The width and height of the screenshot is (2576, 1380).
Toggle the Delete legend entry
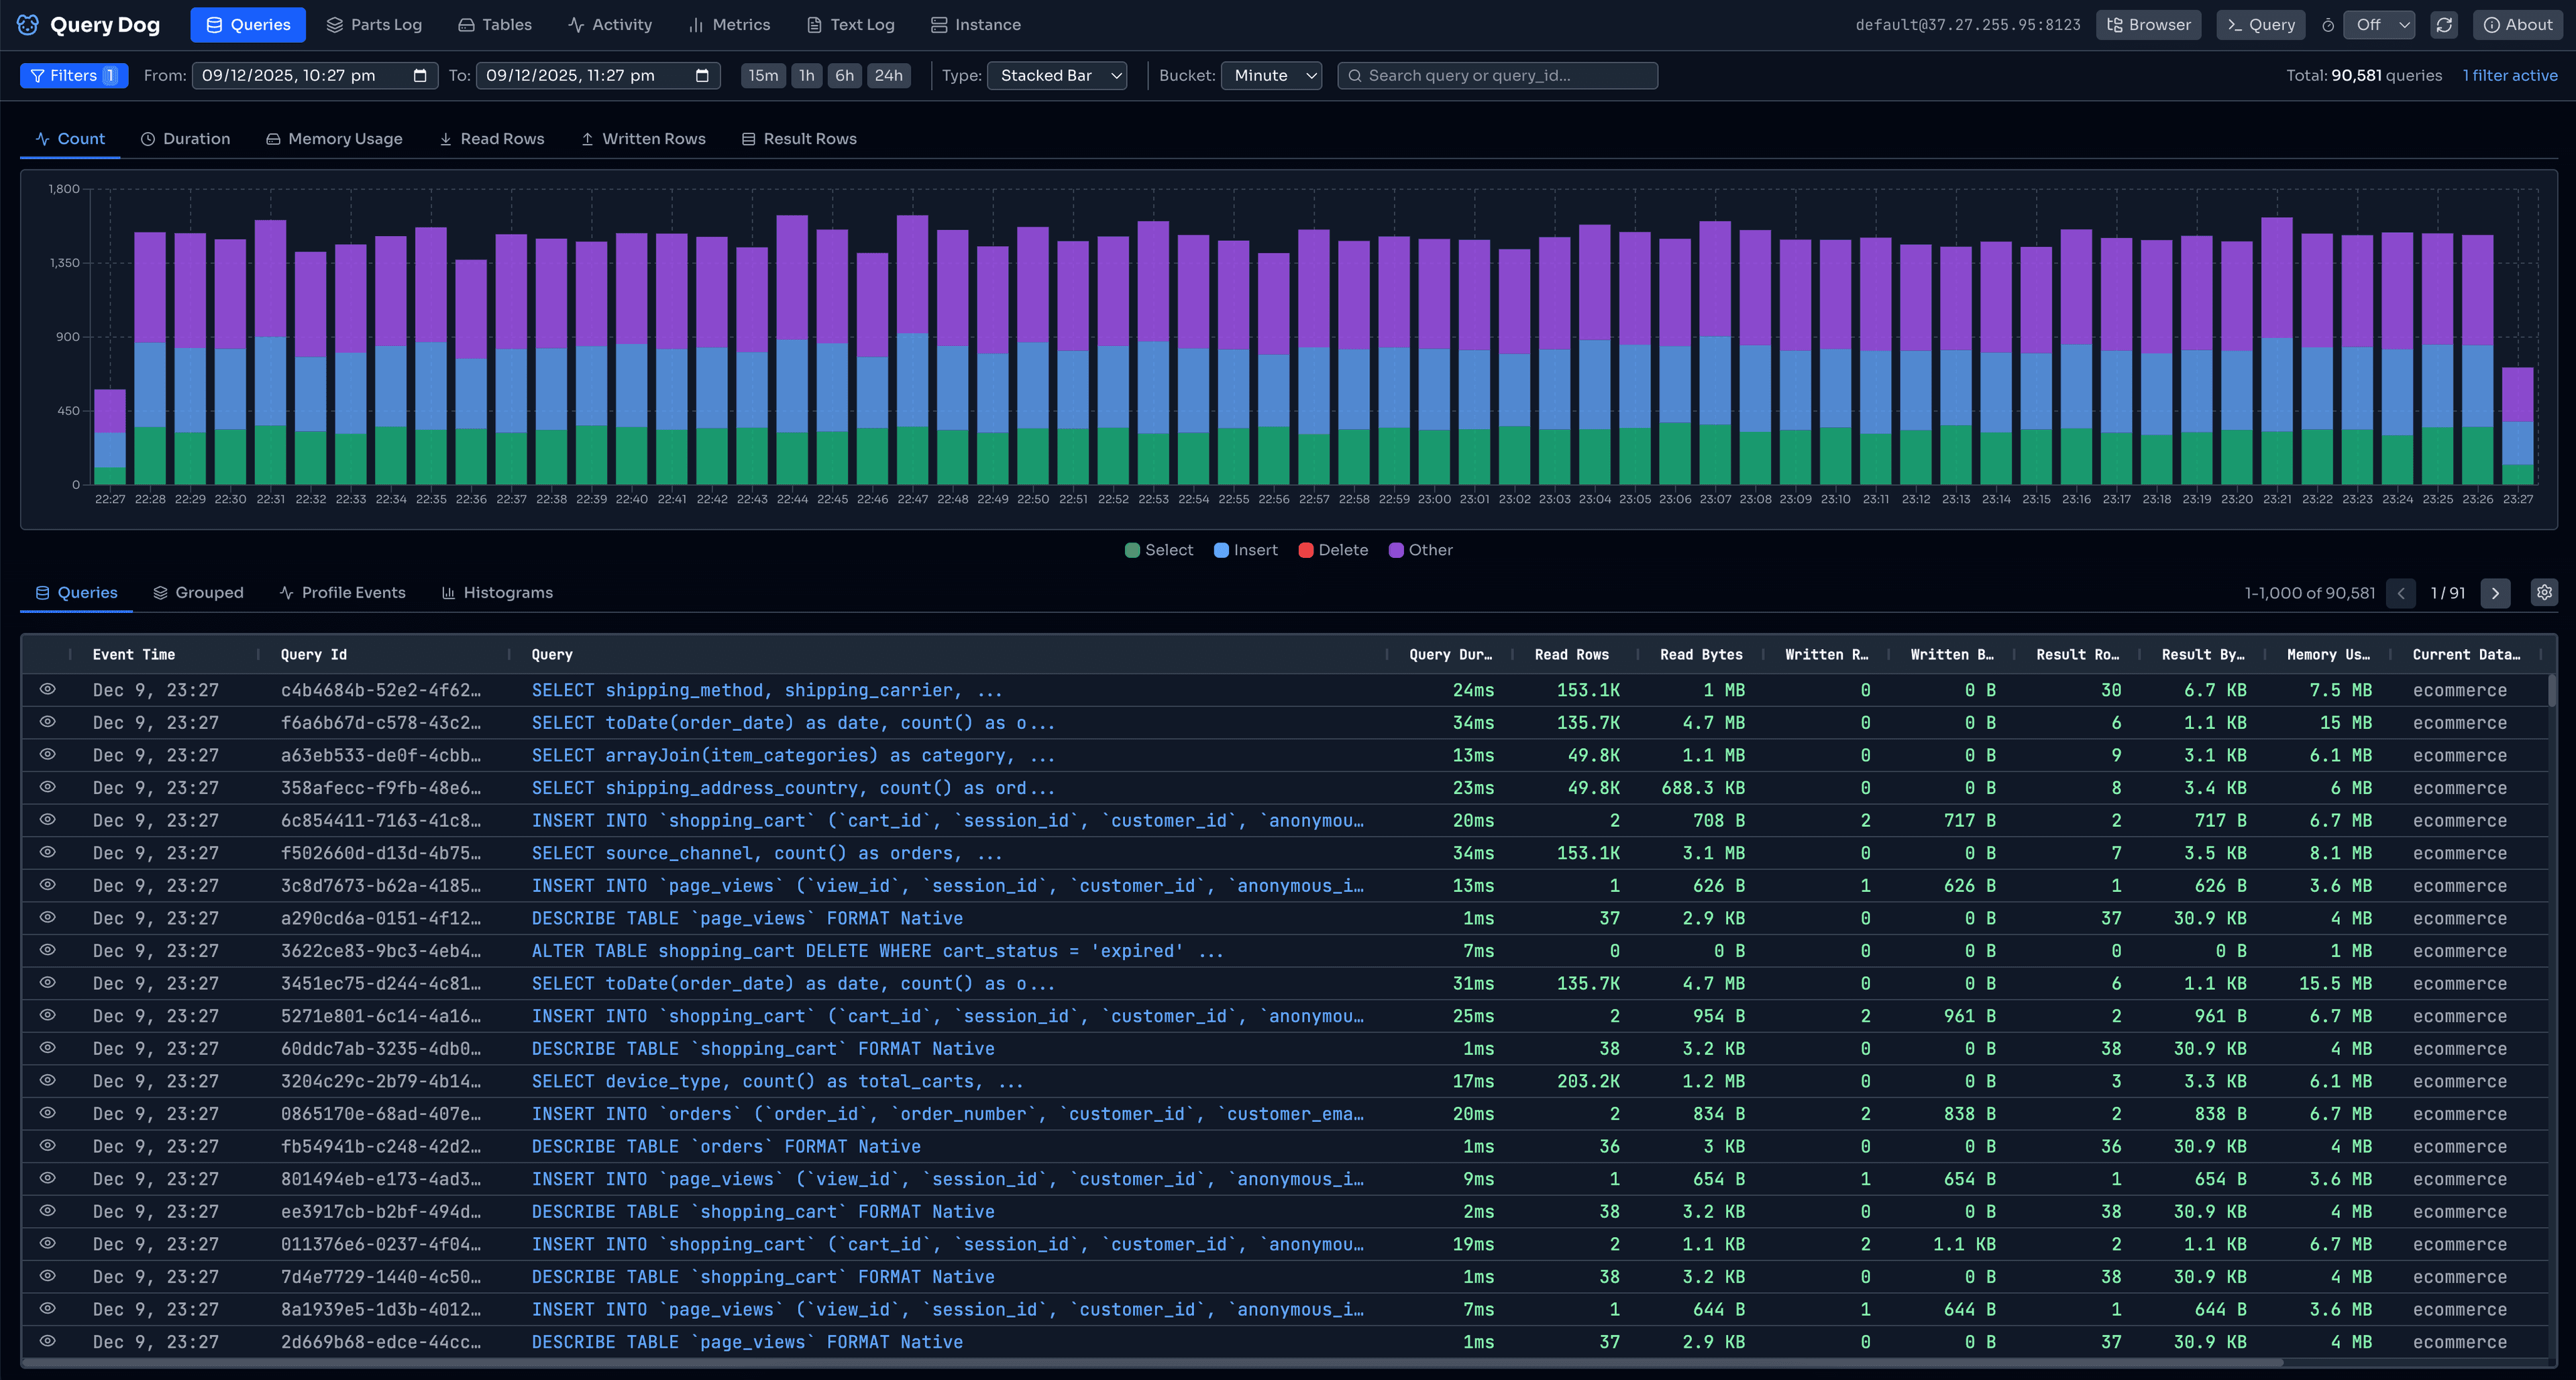[1333, 550]
